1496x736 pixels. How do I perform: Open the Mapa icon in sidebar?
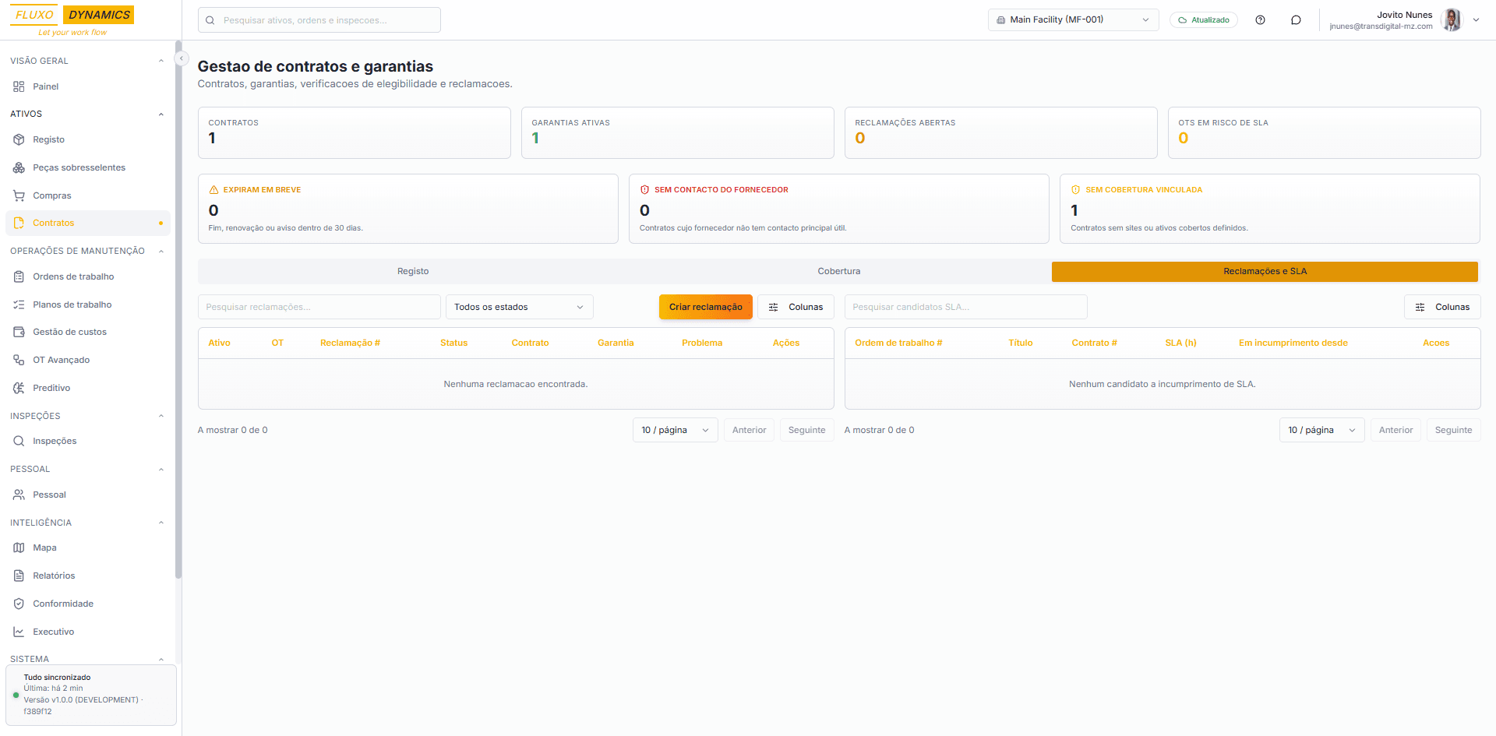(x=19, y=548)
